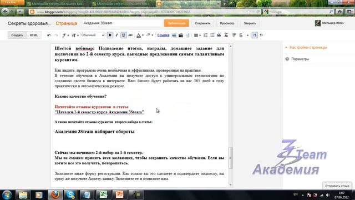
Task: Toggle strikethrough formatting
Action: pyautogui.click(x=130, y=35)
